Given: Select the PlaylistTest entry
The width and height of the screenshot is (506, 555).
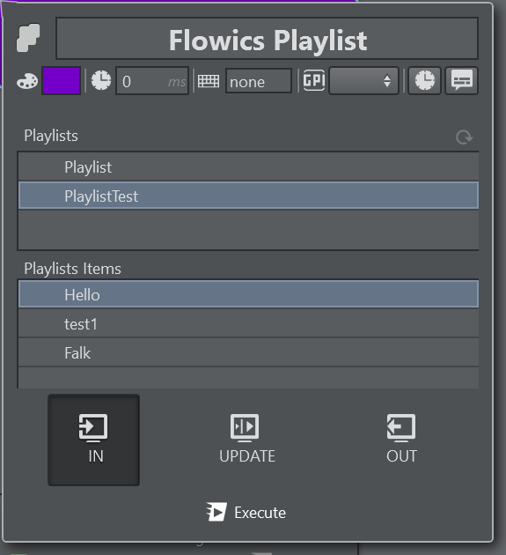Looking at the screenshot, I should 248,196.
